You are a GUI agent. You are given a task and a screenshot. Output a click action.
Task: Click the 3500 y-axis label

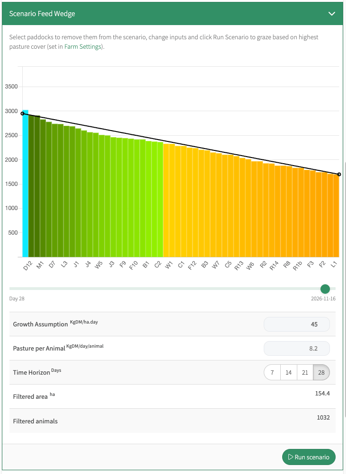click(x=11, y=87)
